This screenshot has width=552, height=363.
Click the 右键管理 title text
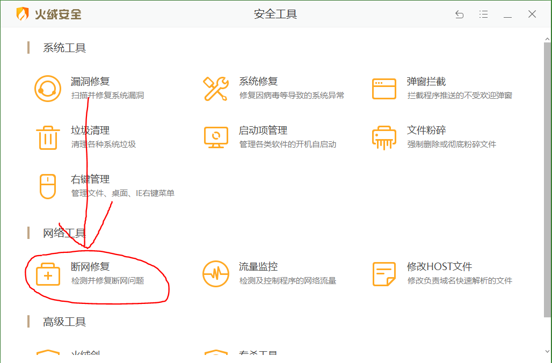[x=90, y=179]
